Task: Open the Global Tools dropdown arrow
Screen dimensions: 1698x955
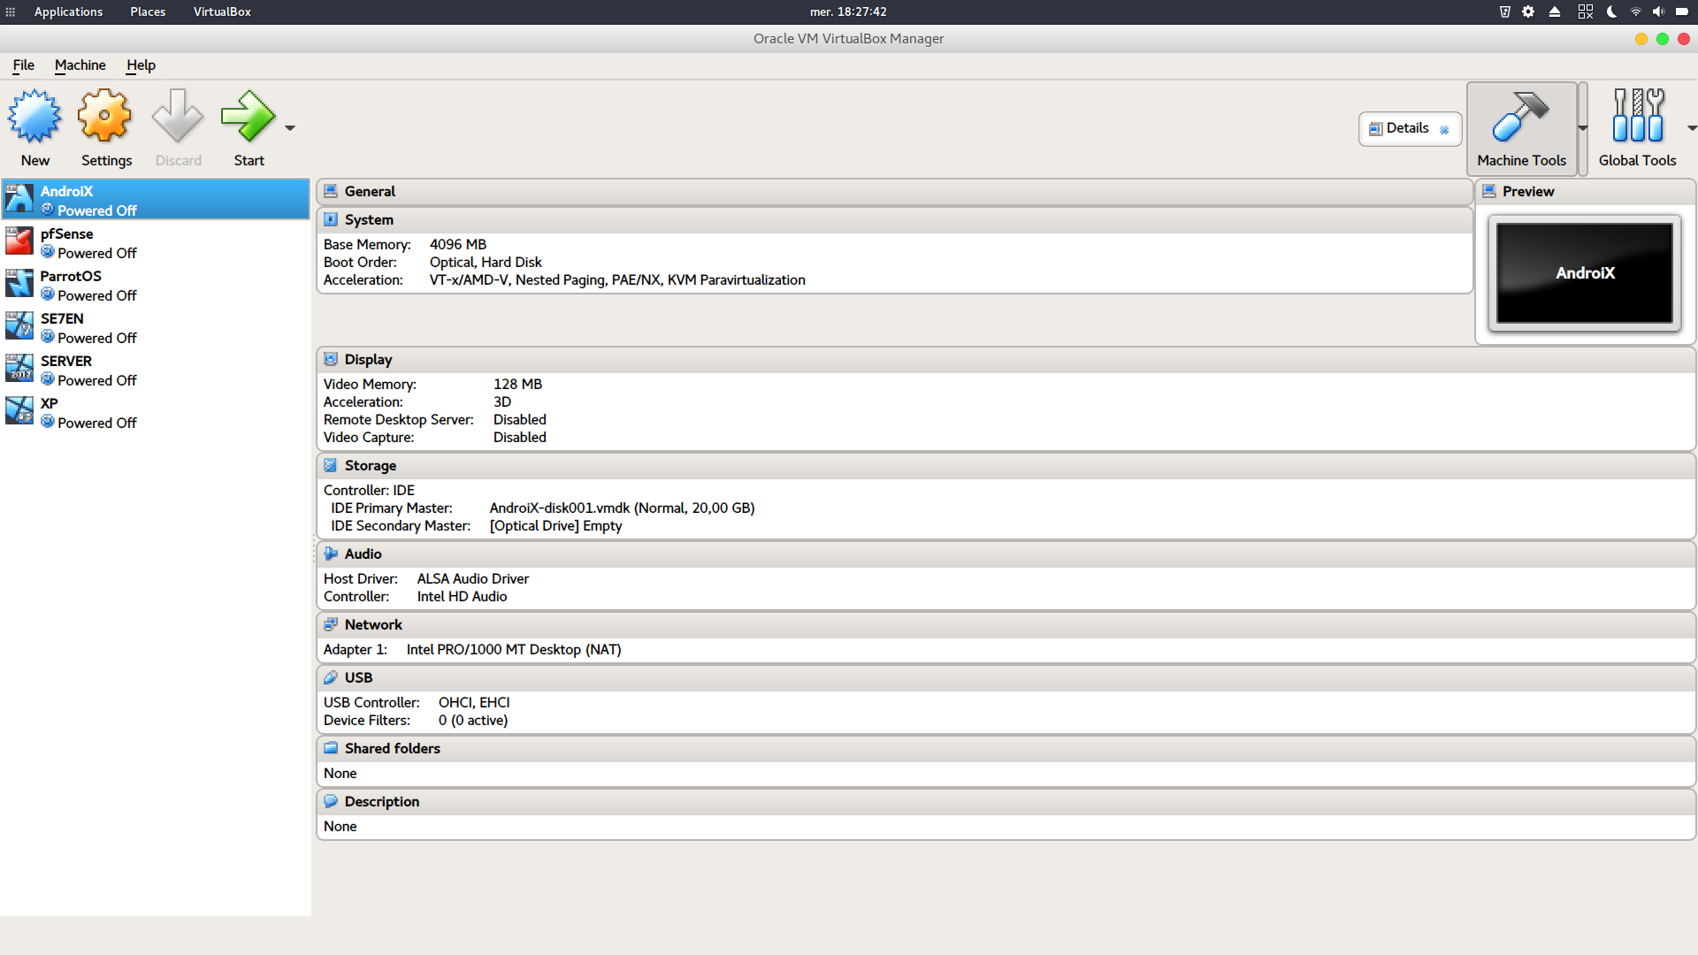Action: click(1691, 128)
